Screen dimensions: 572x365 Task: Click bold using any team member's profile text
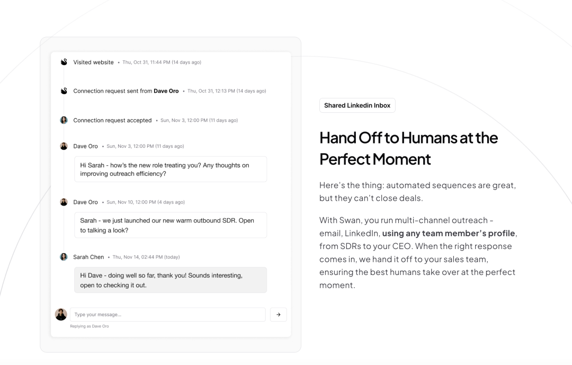click(449, 233)
